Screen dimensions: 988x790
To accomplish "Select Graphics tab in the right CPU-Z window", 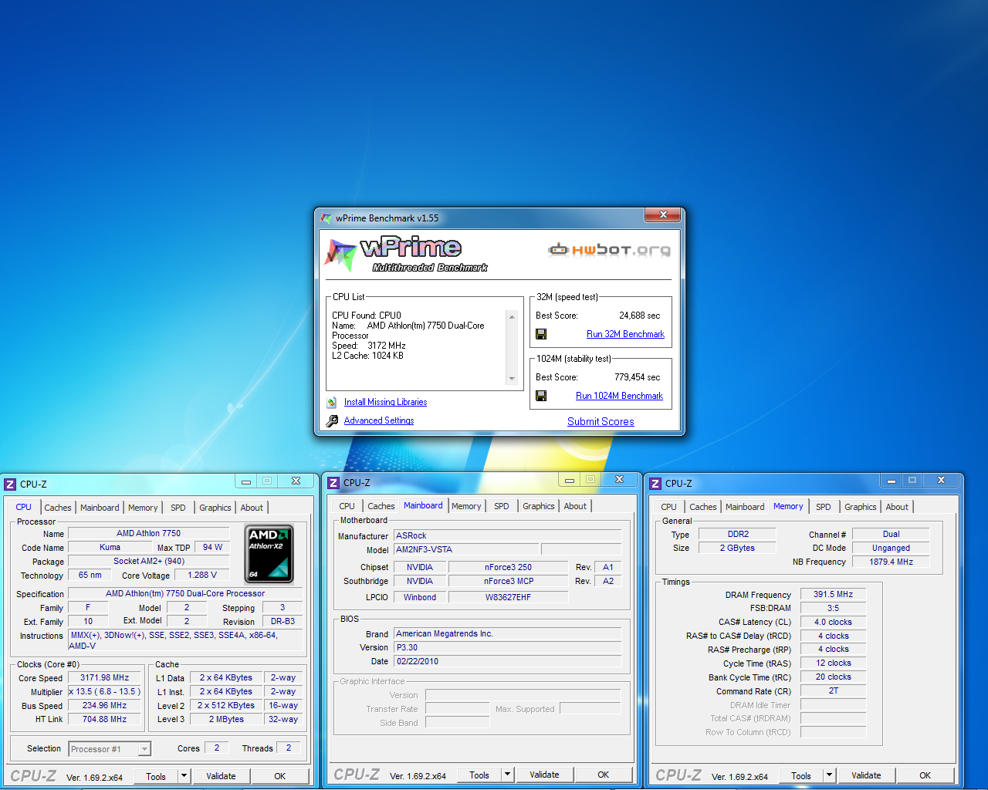I will [x=861, y=507].
